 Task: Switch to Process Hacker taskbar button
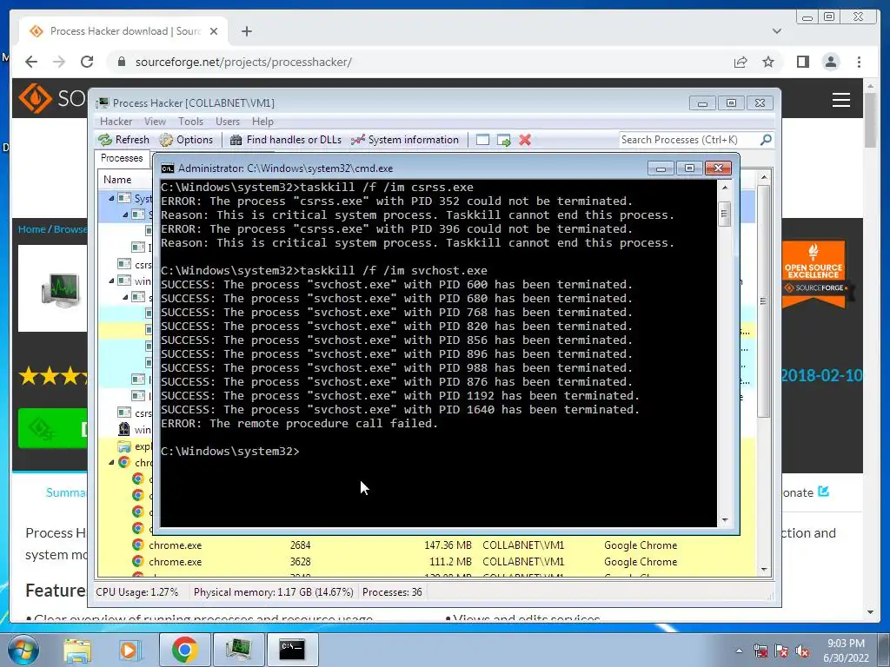238,650
